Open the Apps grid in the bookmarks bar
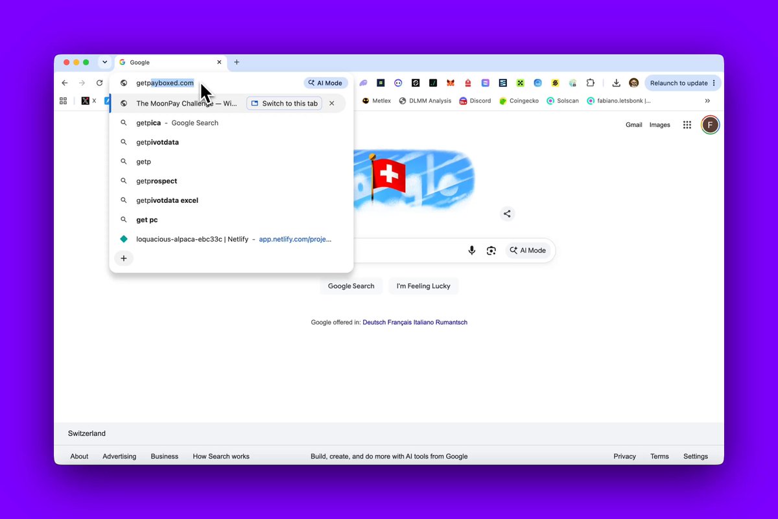 click(64, 101)
